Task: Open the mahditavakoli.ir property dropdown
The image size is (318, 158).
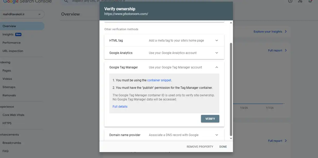Action: (22, 14)
